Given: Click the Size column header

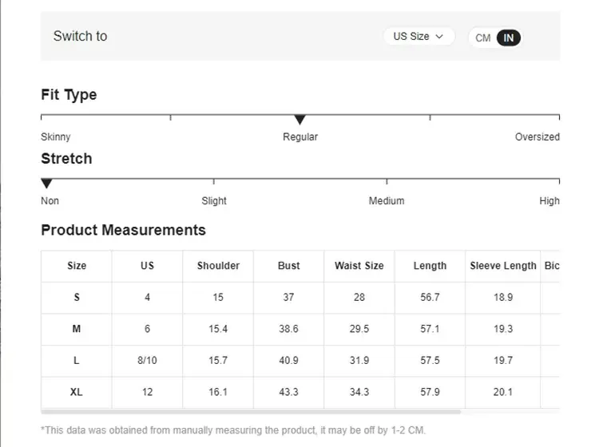Looking at the screenshot, I should coord(77,266).
